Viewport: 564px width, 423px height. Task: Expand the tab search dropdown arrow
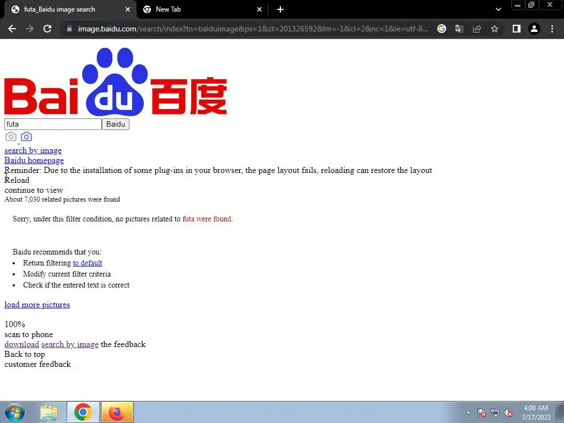[x=498, y=9]
